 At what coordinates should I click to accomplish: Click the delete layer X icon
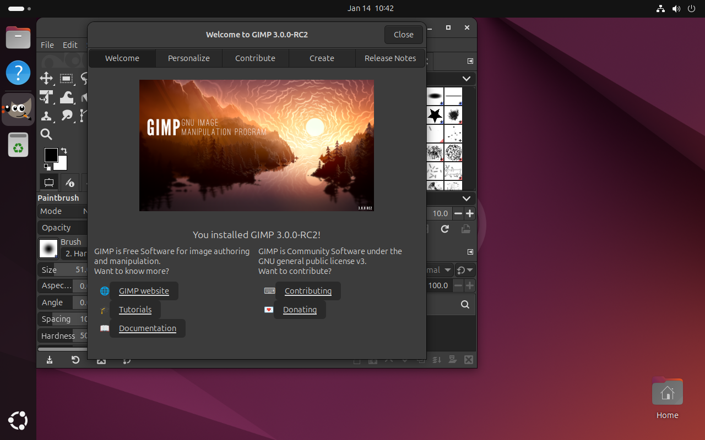coord(469,360)
